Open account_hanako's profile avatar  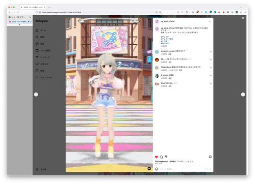157,52
